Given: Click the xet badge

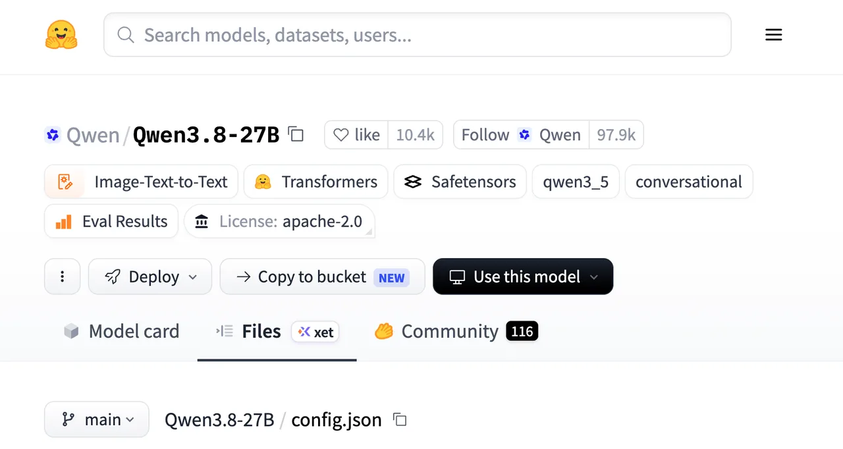Looking at the screenshot, I should [315, 332].
